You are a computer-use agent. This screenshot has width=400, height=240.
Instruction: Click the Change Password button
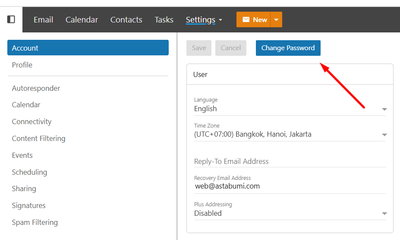[288, 48]
